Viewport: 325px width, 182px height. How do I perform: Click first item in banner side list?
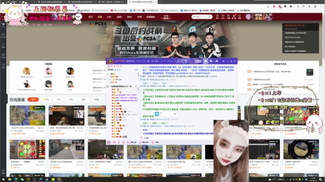(x=300, y=27)
